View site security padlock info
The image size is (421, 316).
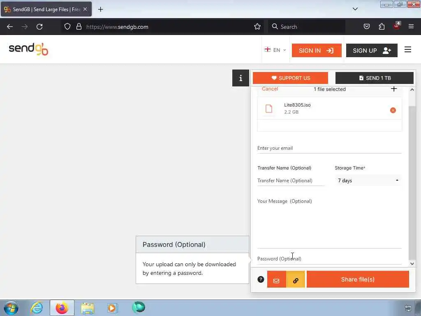point(79,27)
